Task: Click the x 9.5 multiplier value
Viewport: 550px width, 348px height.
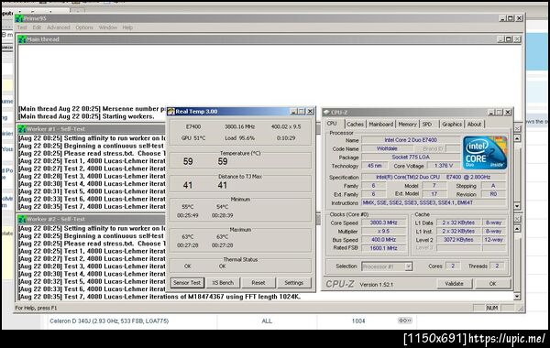Action: (x=384, y=232)
